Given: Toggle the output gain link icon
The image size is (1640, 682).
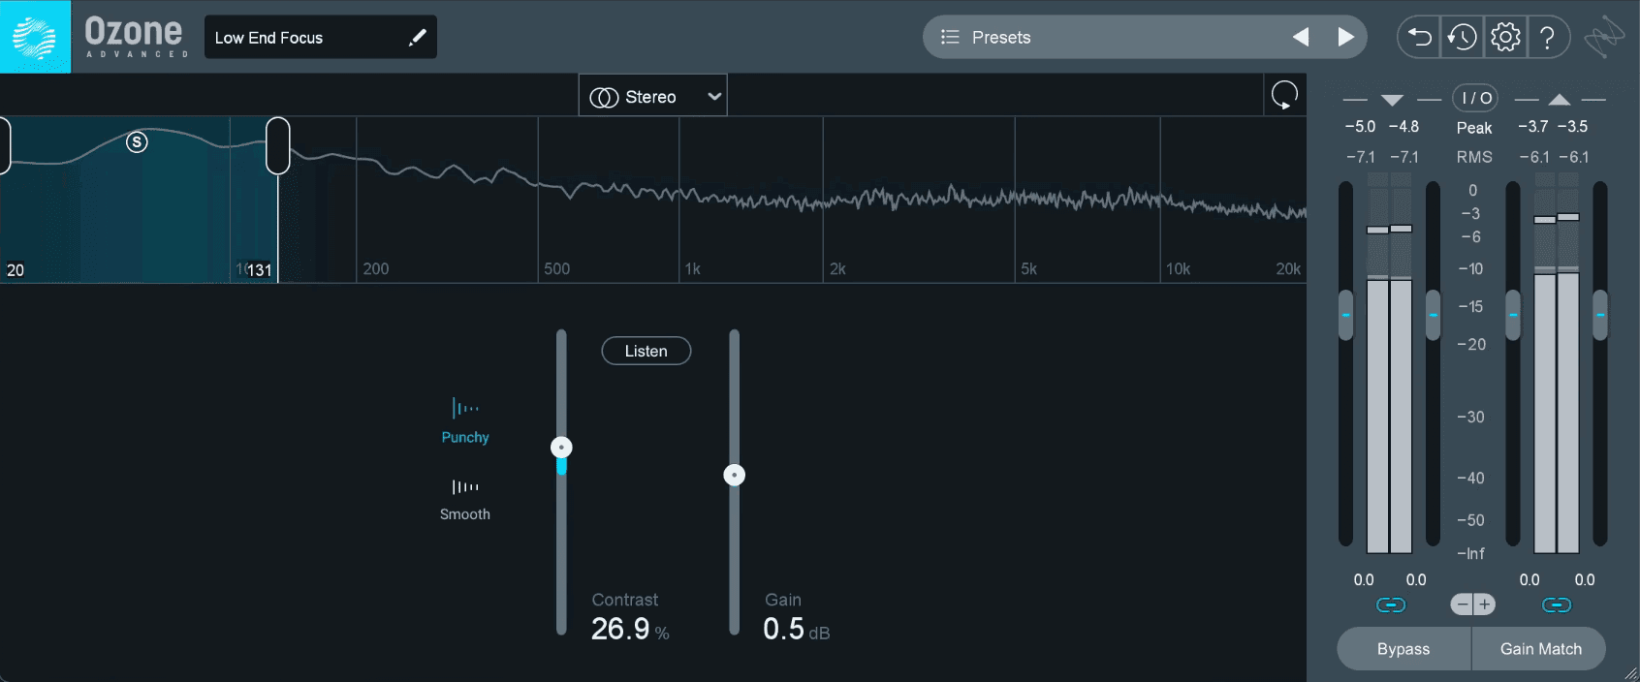Looking at the screenshot, I should click(x=1557, y=605).
